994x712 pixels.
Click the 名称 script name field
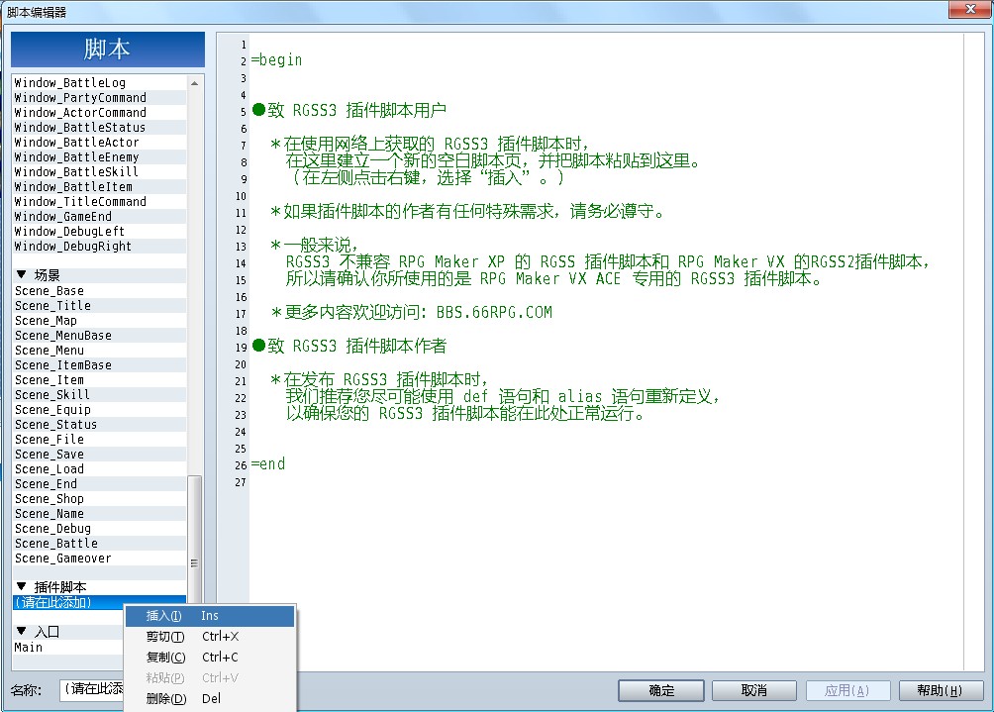[92, 690]
